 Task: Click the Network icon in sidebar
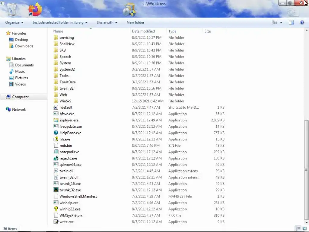8,109
